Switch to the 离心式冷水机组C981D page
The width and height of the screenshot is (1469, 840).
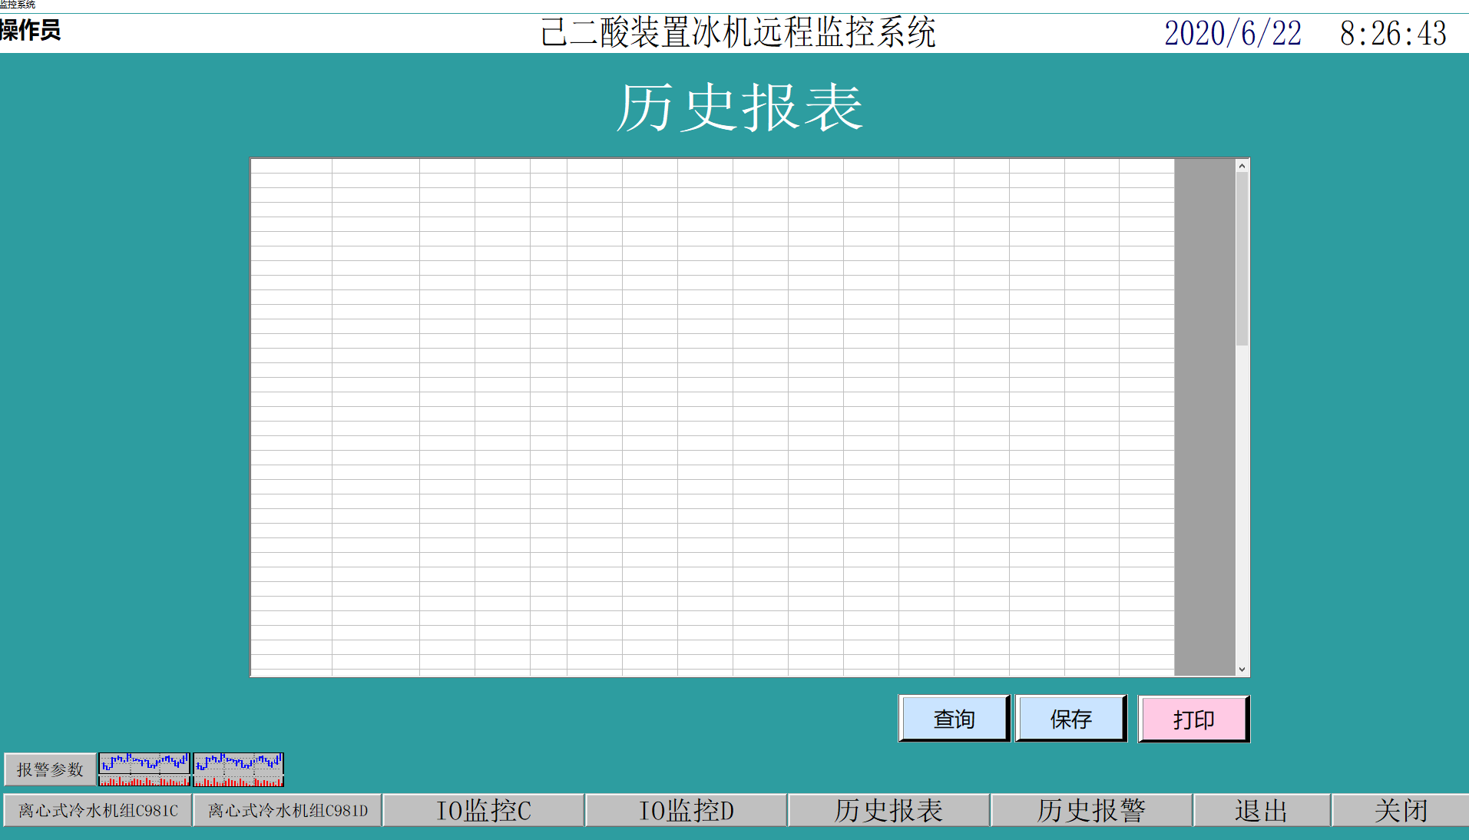288,811
